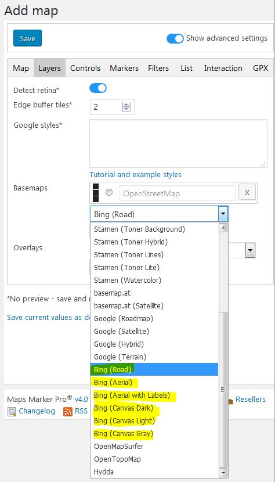Click dropdown list scroll down arrow
Screen dimensions: 275x482
click(223, 473)
